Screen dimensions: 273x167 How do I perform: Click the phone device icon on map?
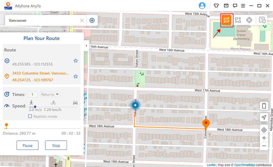click(263, 106)
